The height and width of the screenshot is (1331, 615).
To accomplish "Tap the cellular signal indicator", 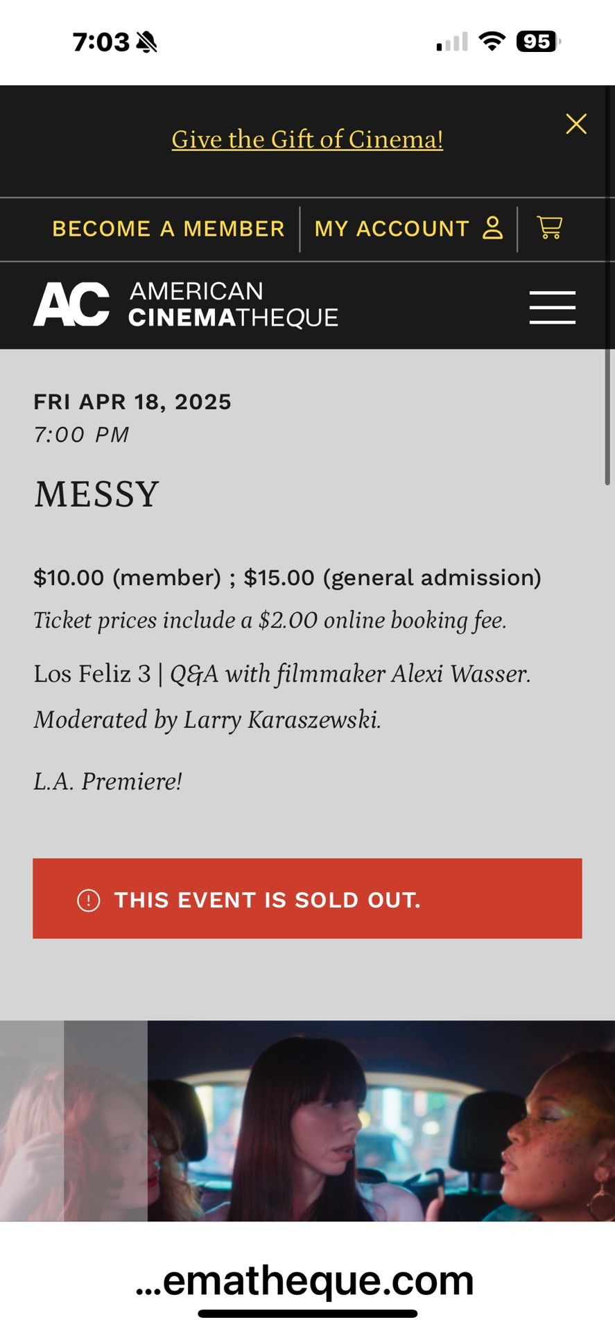I will click(451, 42).
